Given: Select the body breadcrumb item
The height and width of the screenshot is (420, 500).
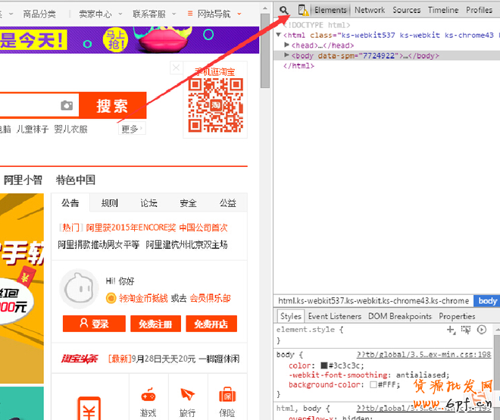Looking at the screenshot, I should click(x=487, y=301).
